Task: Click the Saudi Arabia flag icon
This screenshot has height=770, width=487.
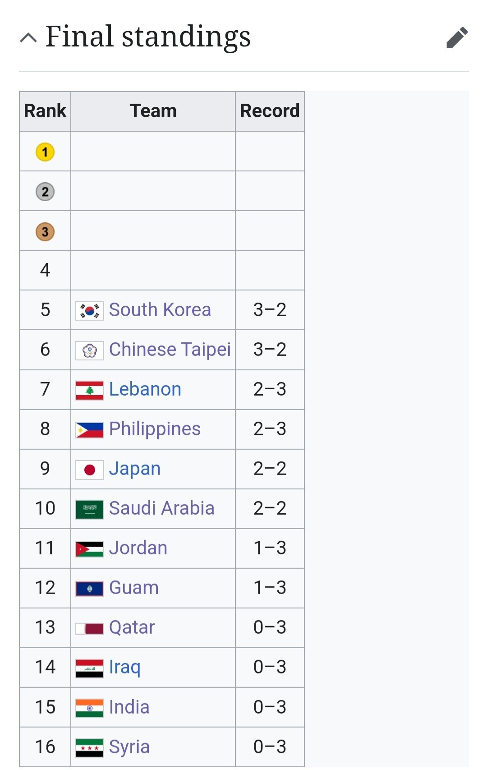Action: 90,509
